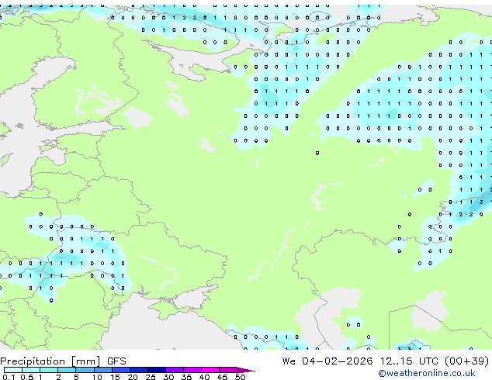Click the above-50 mm arrow tip of legend
The image size is (492, 380).
pos(246,370)
